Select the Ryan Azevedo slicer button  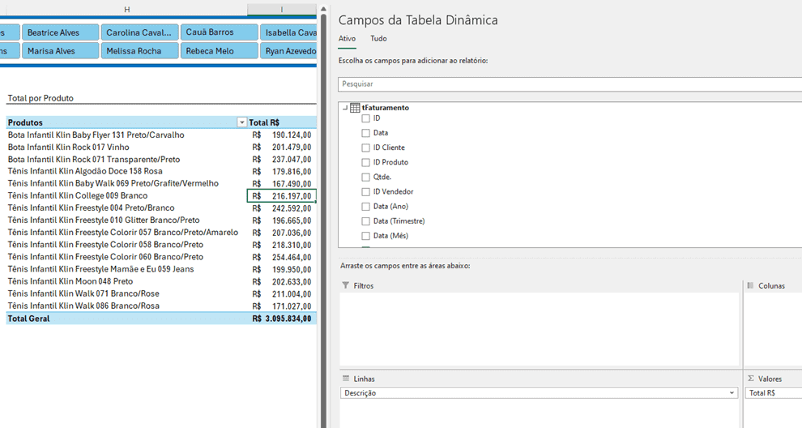click(x=288, y=51)
